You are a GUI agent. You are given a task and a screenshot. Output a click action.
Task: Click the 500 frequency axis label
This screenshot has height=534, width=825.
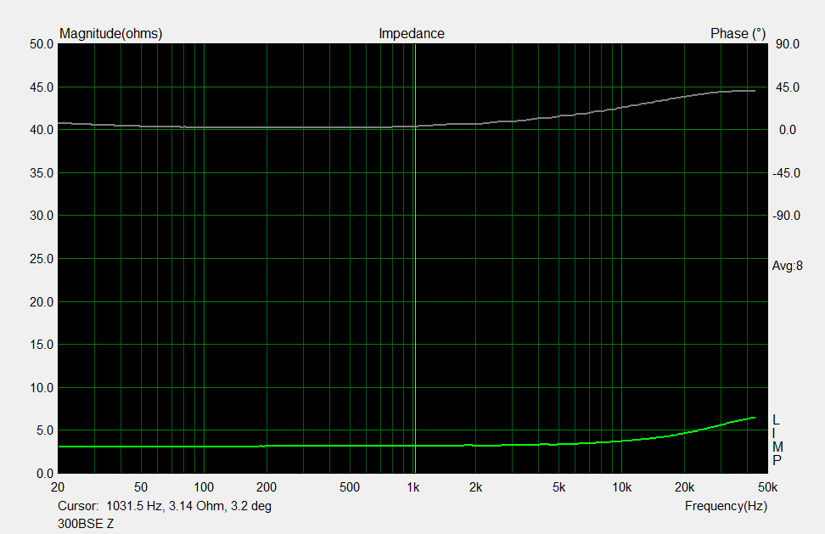click(350, 487)
